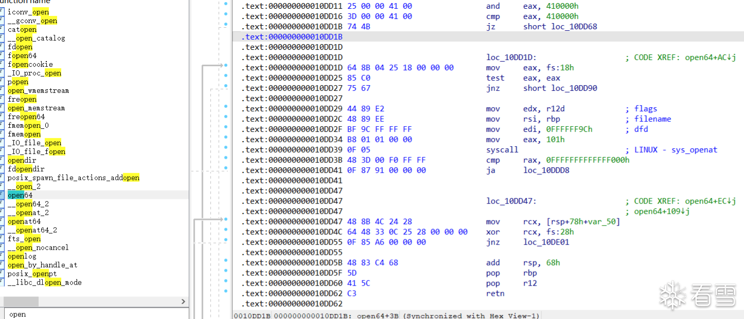Click the syscall instruction line
Screen dimensions: 744x319
click(502, 150)
